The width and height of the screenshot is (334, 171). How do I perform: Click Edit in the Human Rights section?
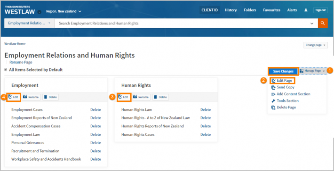point(124,97)
